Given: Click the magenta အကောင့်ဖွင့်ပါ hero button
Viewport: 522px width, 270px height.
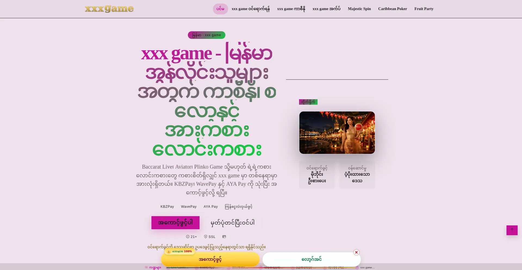Looking at the screenshot, I should pyautogui.click(x=175, y=223).
